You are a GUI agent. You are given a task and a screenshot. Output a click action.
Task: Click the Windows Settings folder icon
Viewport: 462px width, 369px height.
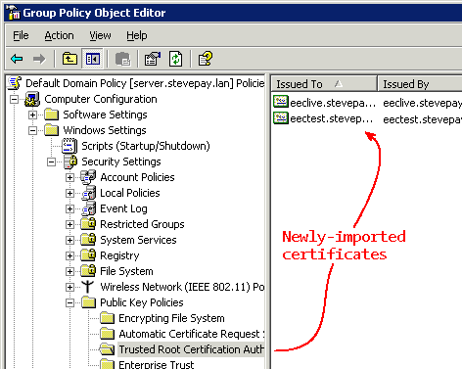pos(52,130)
